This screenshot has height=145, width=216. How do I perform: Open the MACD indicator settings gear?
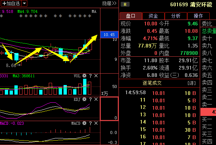[84, 123]
